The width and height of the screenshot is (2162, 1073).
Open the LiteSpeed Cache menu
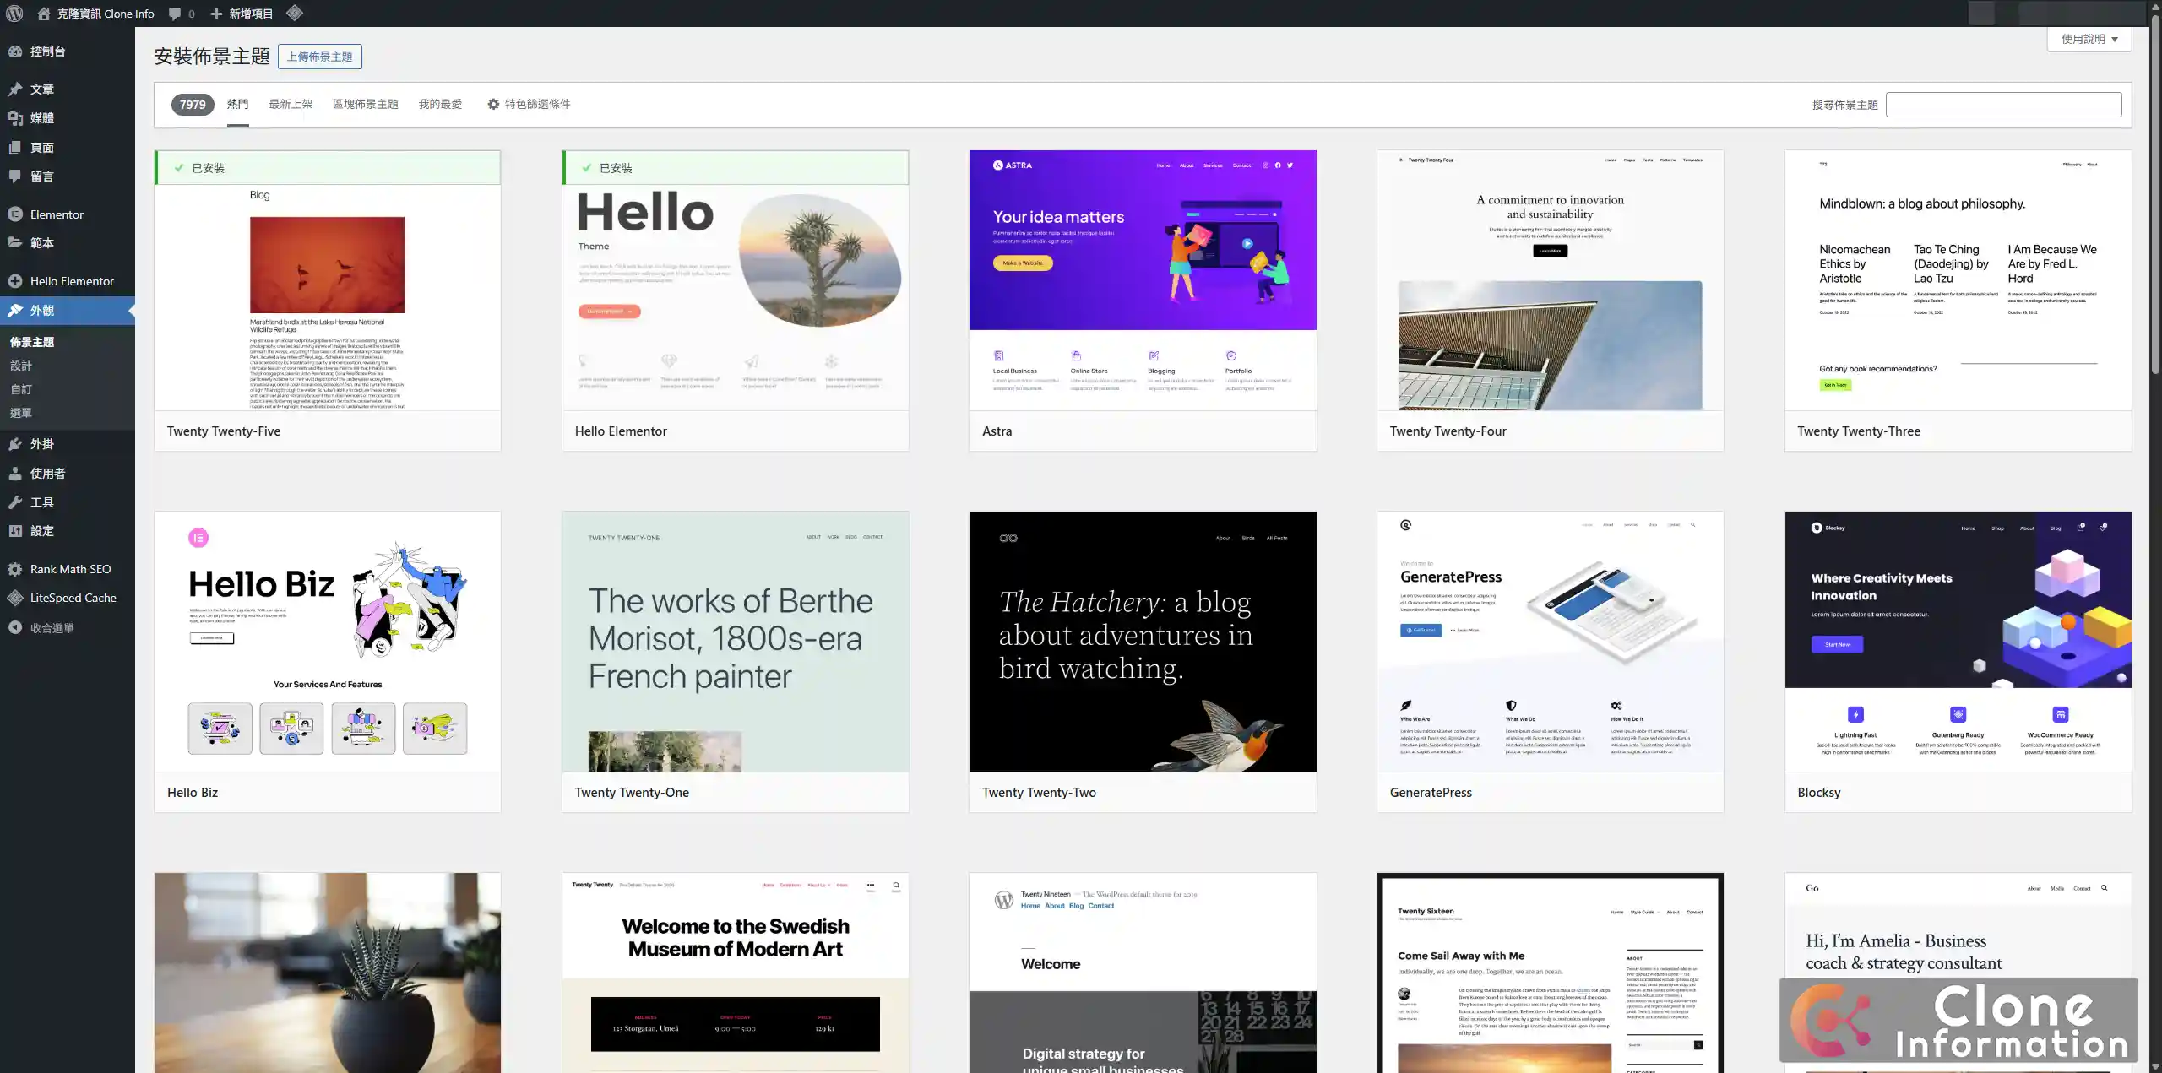(x=73, y=598)
